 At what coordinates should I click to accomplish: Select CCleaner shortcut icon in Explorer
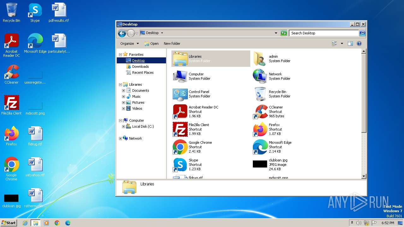pos(260,112)
